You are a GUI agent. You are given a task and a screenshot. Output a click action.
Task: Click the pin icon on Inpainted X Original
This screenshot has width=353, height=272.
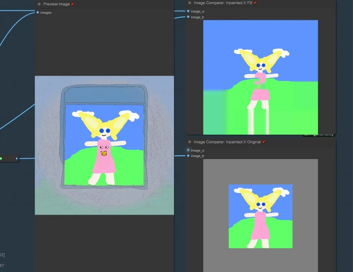264,142
